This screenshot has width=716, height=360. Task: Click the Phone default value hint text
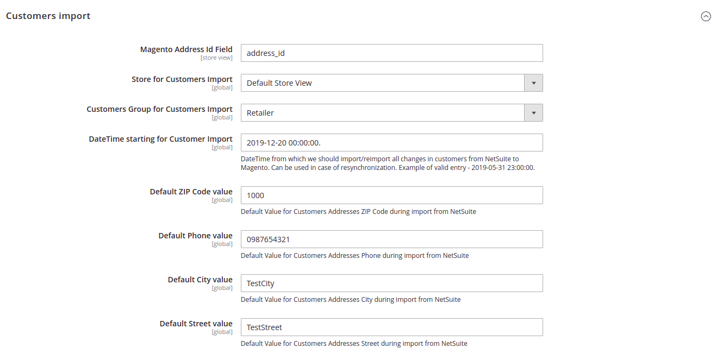354,256
